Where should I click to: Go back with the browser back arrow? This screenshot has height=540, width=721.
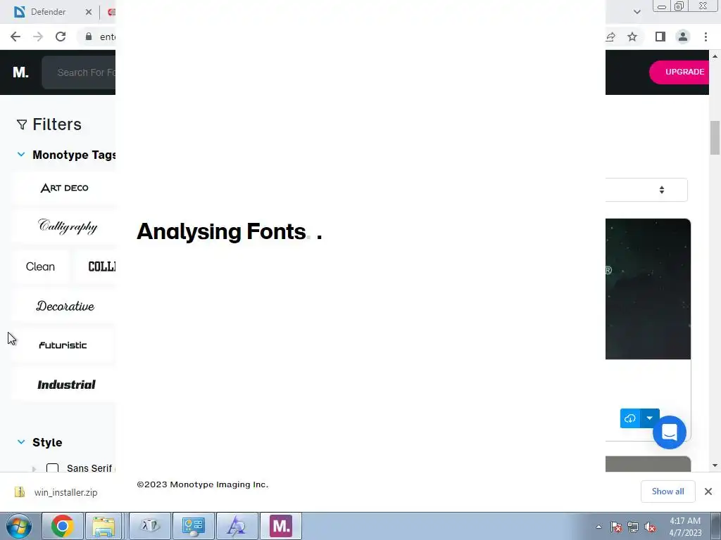point(15,37)
